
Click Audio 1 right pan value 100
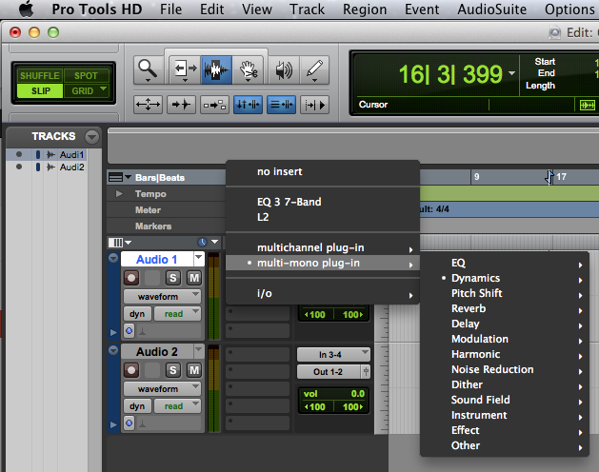(x=352, y=315)
